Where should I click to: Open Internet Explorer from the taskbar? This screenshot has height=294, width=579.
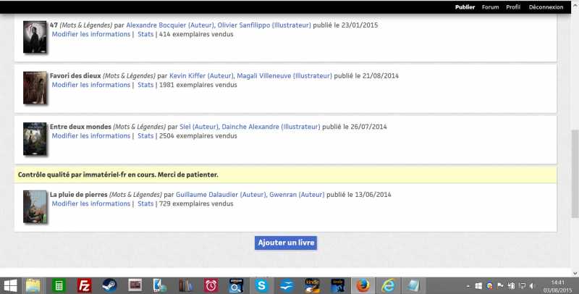(388, 285)
